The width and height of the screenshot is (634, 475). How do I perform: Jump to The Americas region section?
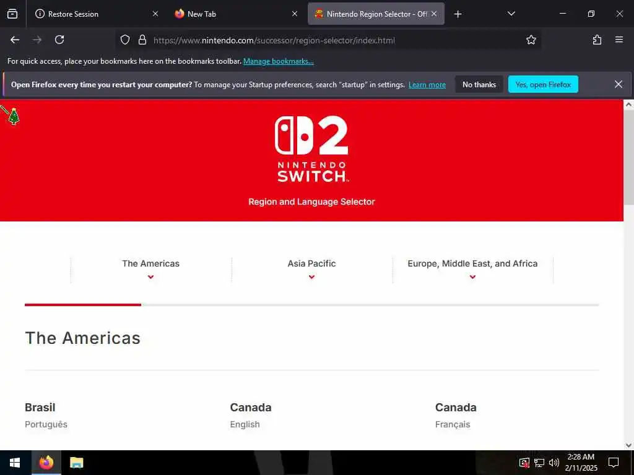point(151,263)
